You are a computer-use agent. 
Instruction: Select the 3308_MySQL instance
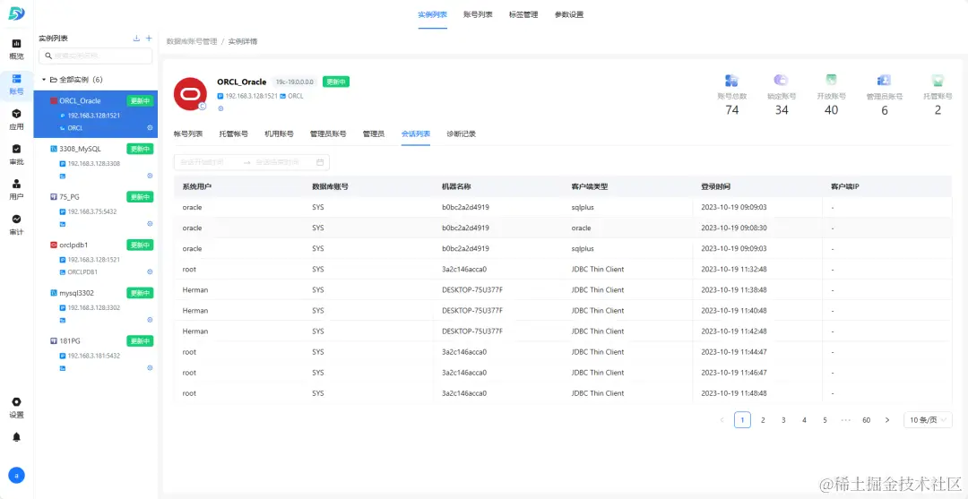[x=95, y=163]
